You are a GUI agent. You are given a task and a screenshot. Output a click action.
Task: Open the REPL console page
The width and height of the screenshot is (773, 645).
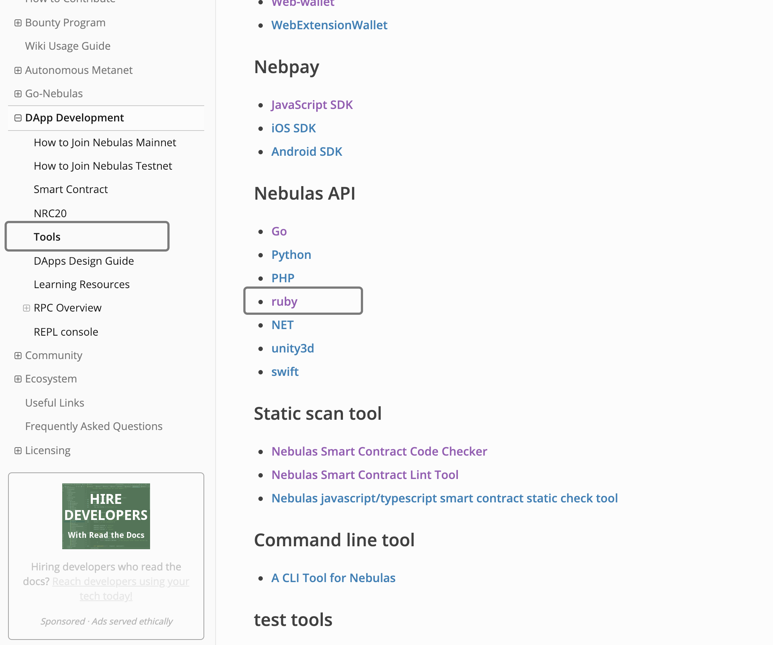pyautogui.click(x=66, y=332)
